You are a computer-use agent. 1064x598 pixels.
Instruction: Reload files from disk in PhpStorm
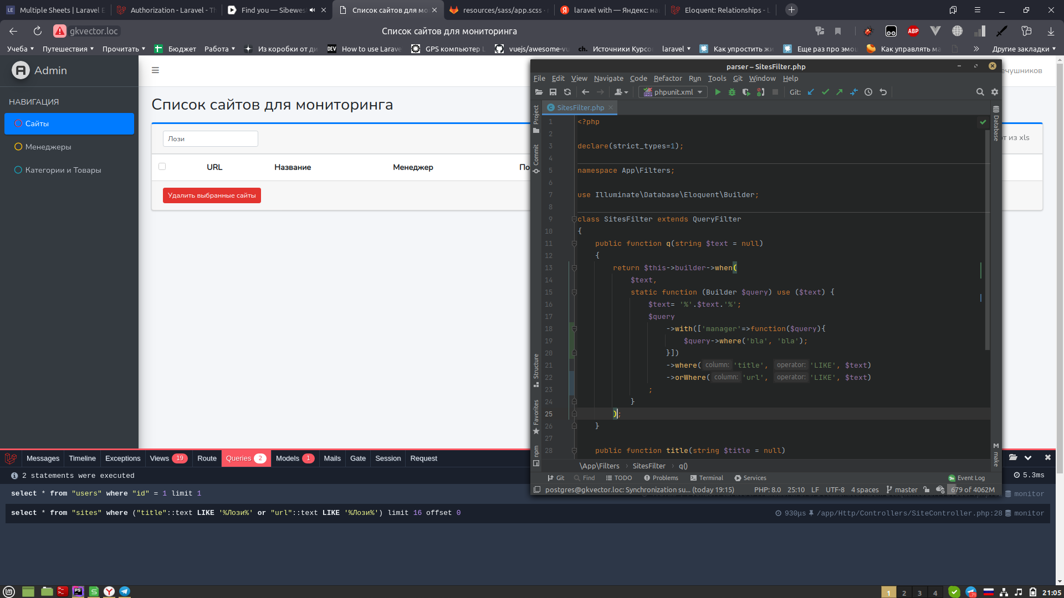[567, 92]
